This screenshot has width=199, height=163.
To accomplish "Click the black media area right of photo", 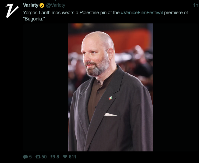I will (x=176, y=87).
